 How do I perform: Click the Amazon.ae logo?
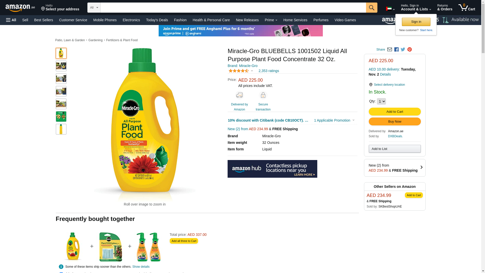point(20,8)
